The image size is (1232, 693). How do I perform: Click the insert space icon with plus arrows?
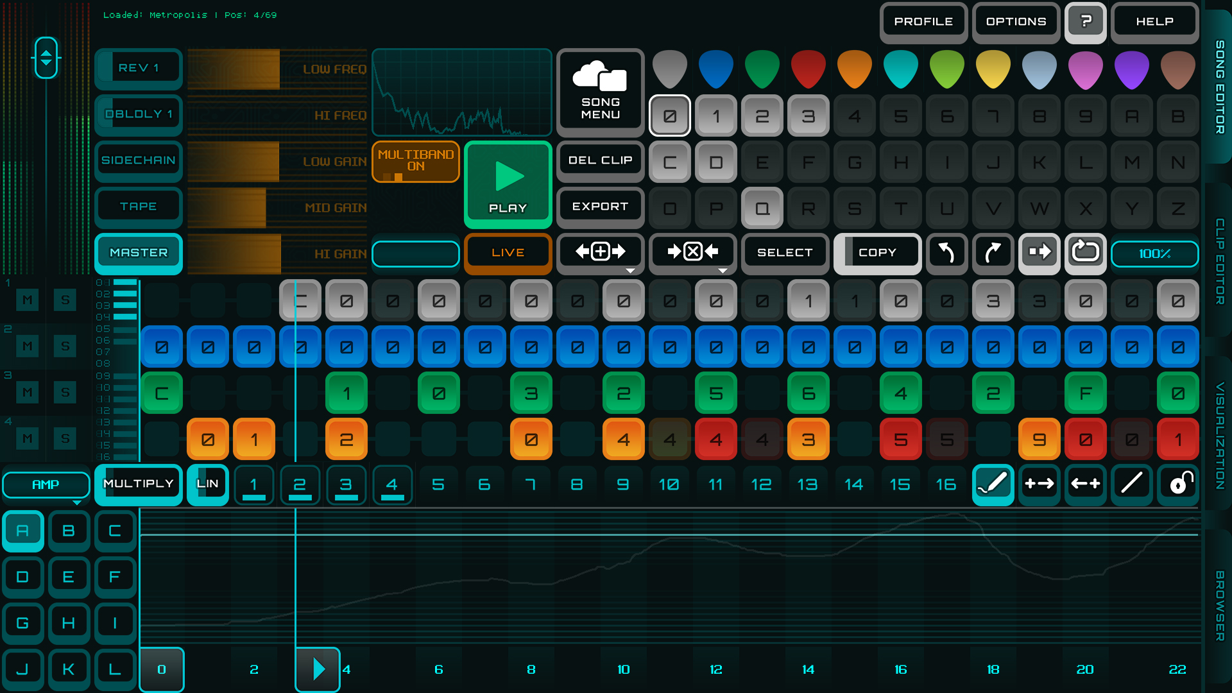600,252
